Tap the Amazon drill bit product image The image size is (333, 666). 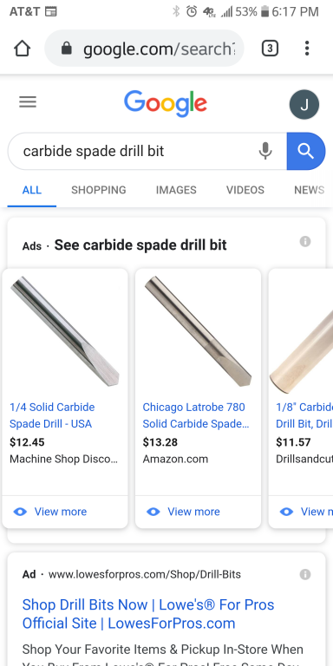[x=198, y=331]
